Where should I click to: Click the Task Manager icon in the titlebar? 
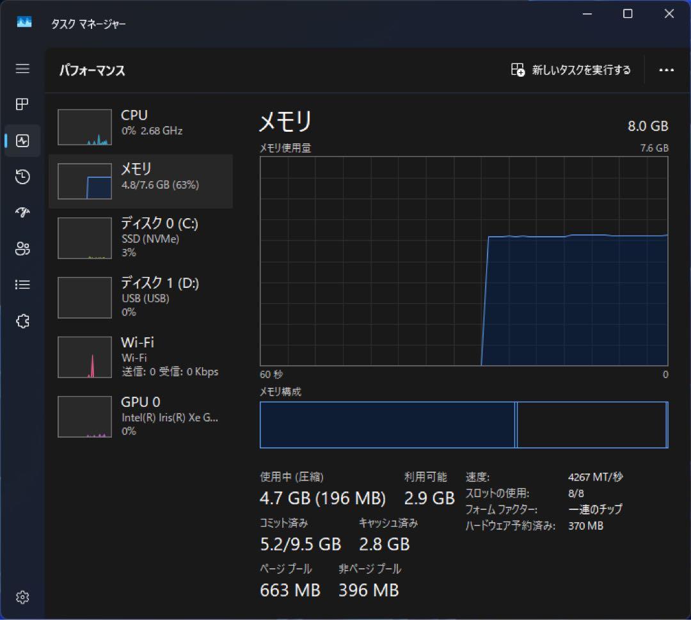(24, 21)
